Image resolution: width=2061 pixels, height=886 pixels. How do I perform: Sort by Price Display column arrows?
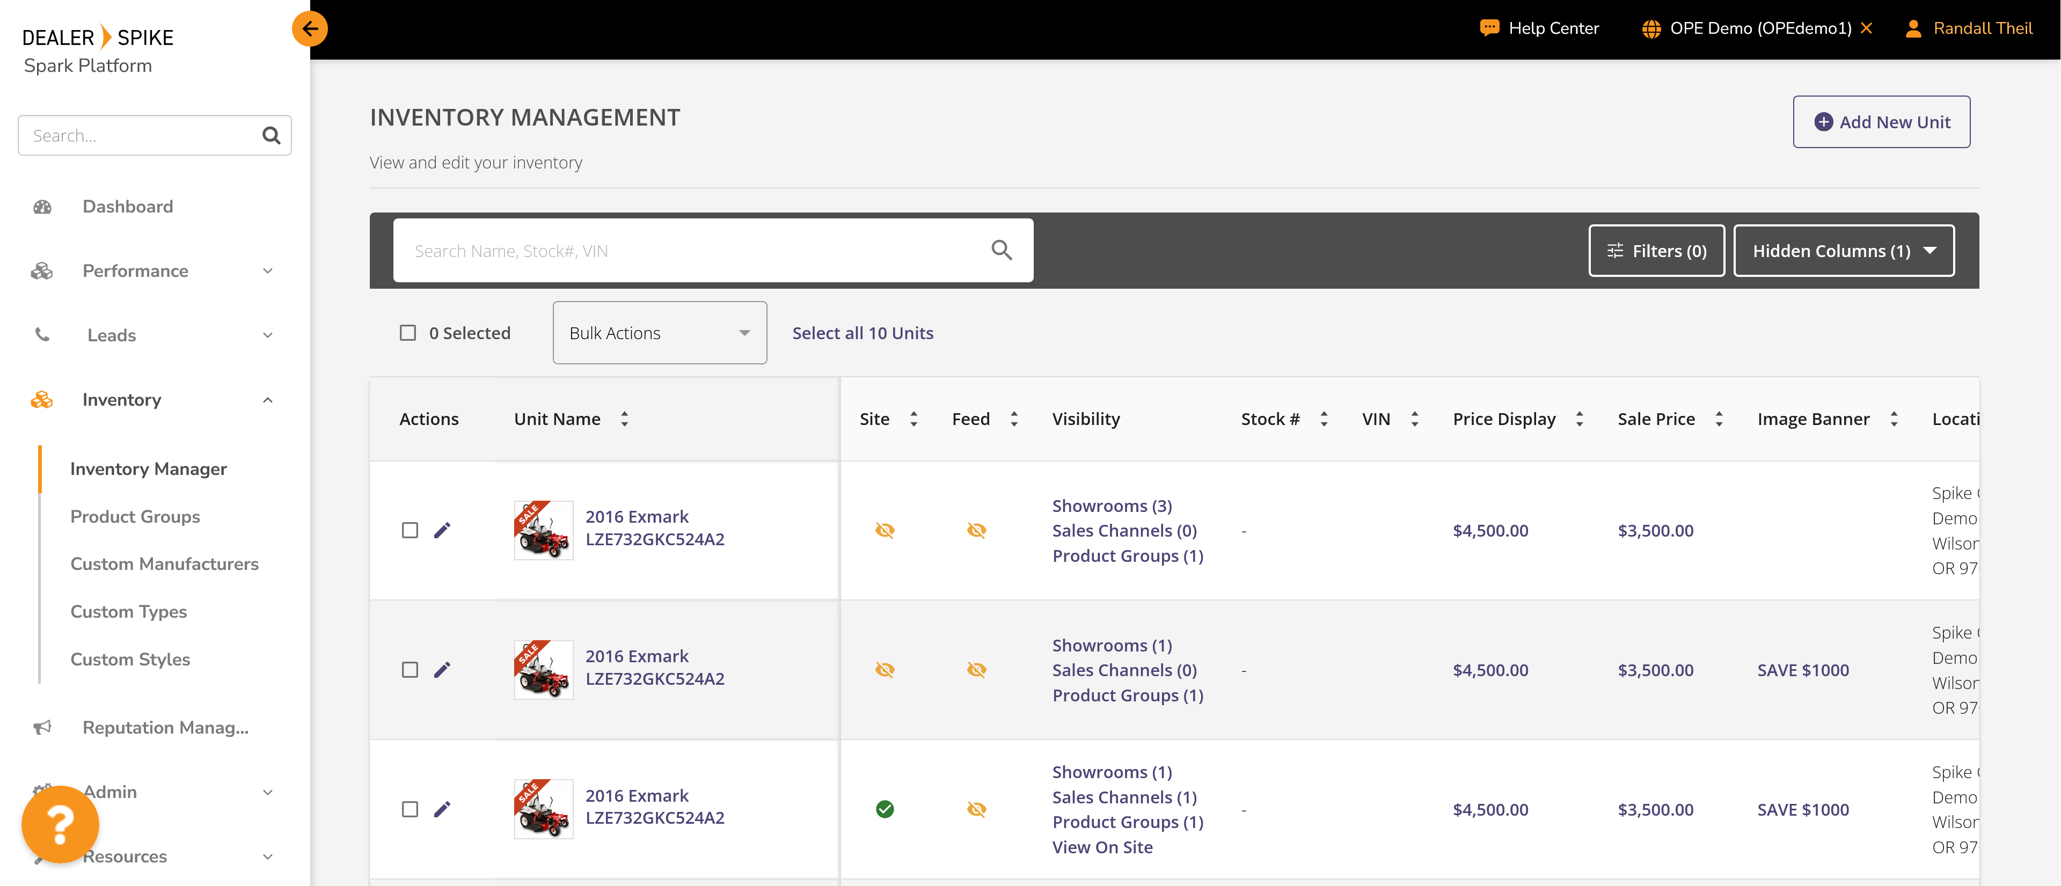(1580, 419)
